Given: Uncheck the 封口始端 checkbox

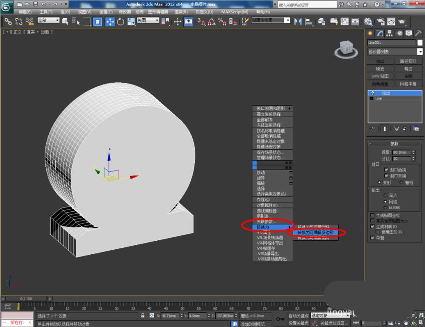Looking at the screenshot, I should (386, 169).
